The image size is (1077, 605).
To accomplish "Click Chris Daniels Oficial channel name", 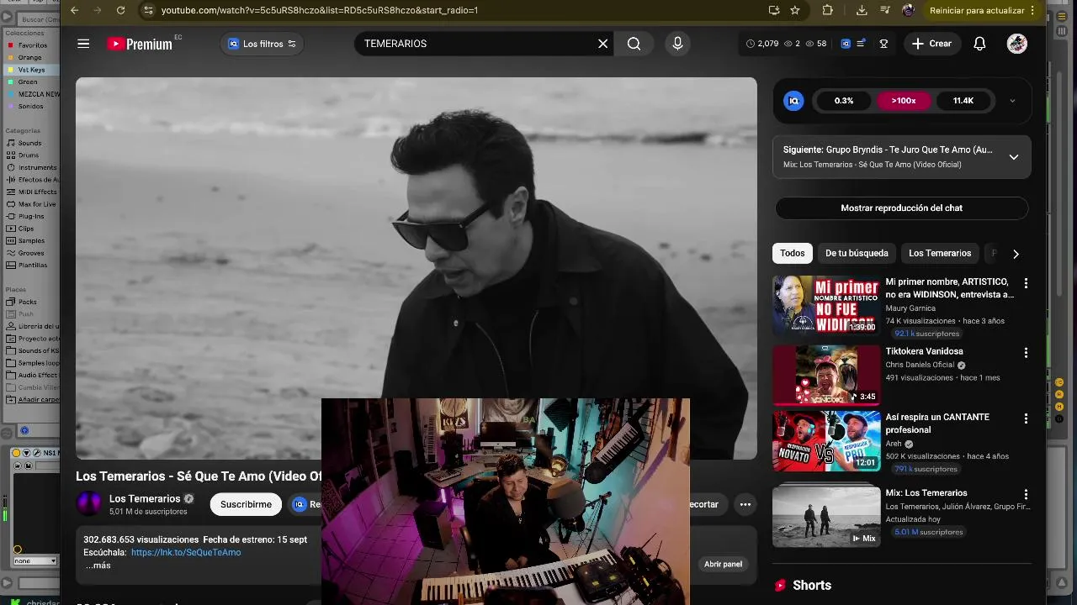I will (920, 365).
